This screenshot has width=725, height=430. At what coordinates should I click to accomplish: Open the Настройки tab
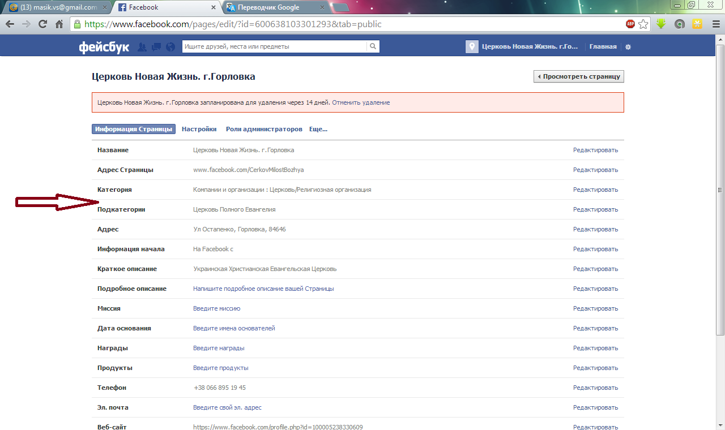[x=199, y=129]
